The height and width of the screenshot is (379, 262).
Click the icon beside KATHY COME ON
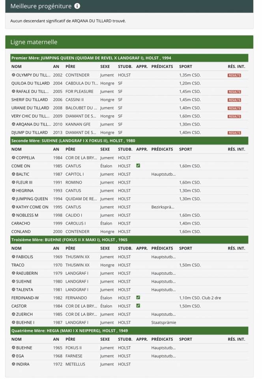[13, 207]
